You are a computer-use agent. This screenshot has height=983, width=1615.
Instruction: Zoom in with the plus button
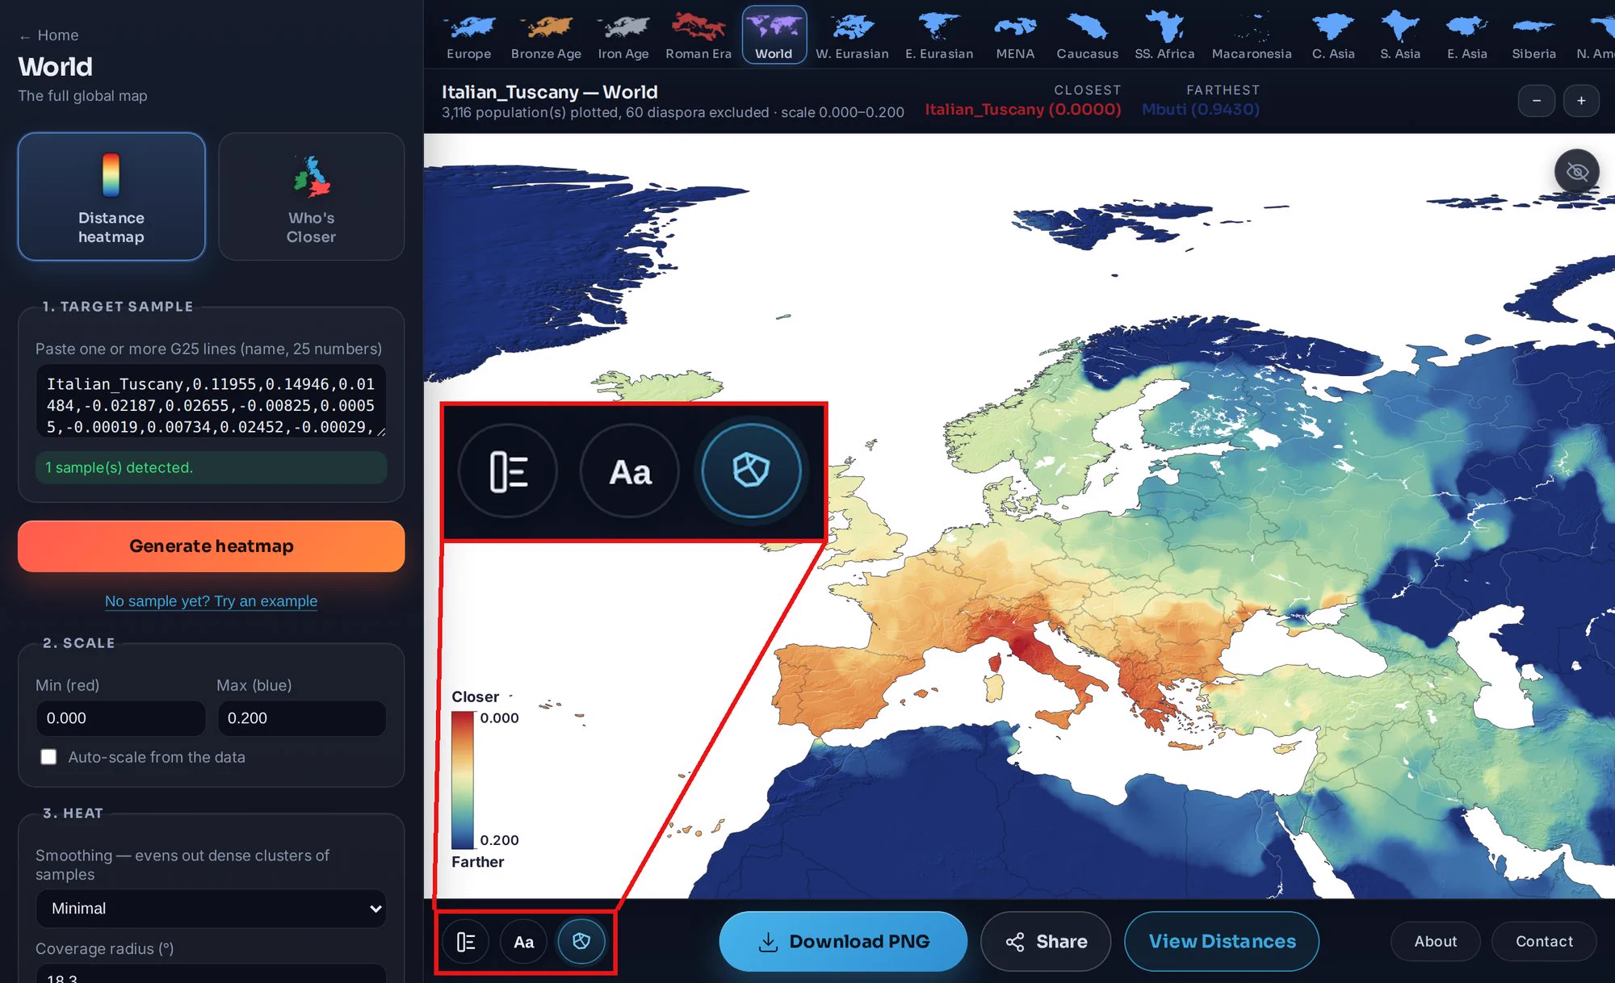click(x=1581, y=101)
